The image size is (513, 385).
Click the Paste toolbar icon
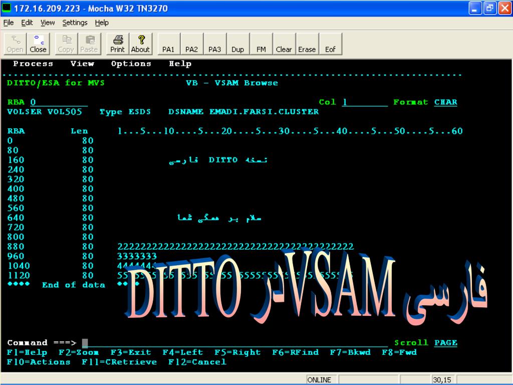pos(89,44)
